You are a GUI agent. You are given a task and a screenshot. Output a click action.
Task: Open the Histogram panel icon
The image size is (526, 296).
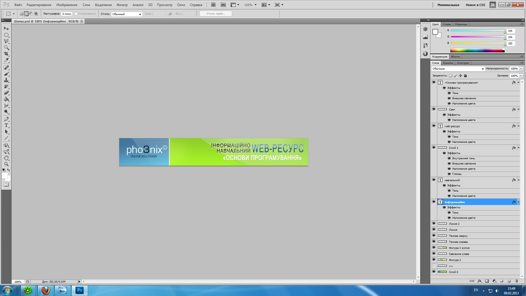(425, 37)
